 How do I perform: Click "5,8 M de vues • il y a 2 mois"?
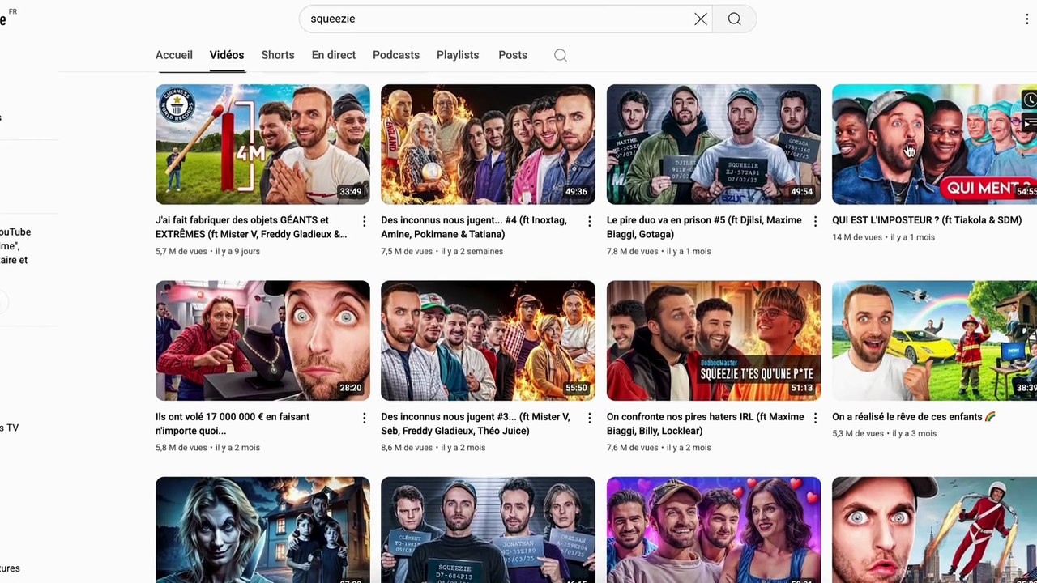[208, 448]
